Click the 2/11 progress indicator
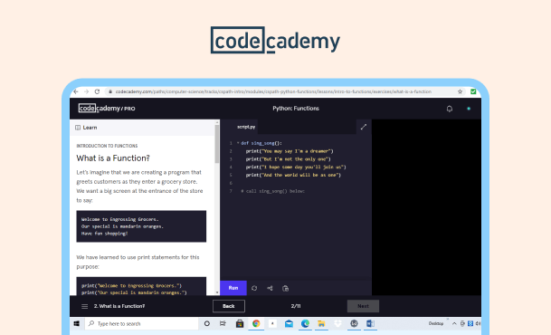 (296, 306)
